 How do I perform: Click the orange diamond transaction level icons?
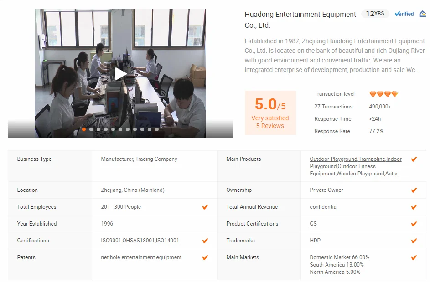(x=383, y=94)
